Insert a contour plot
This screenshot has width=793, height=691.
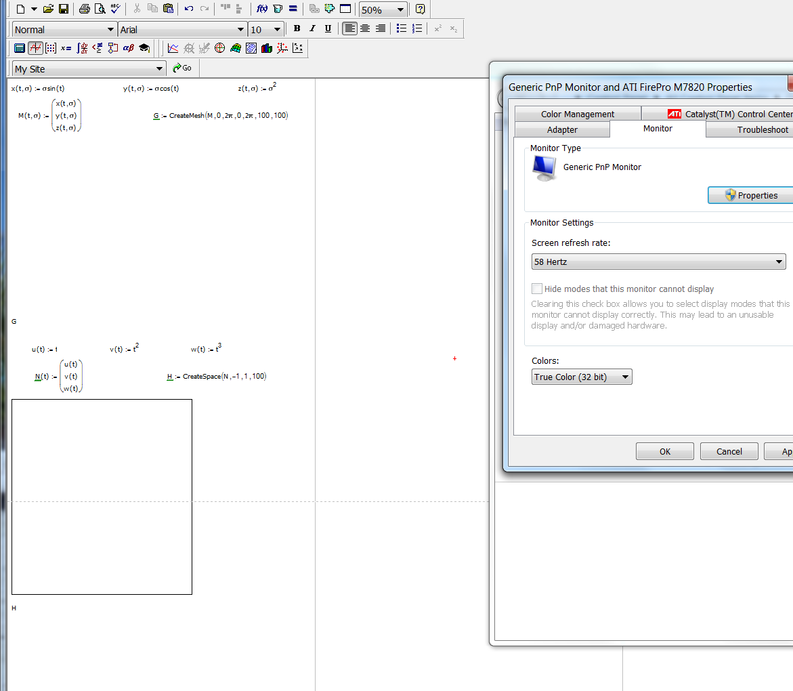point(251,48)
